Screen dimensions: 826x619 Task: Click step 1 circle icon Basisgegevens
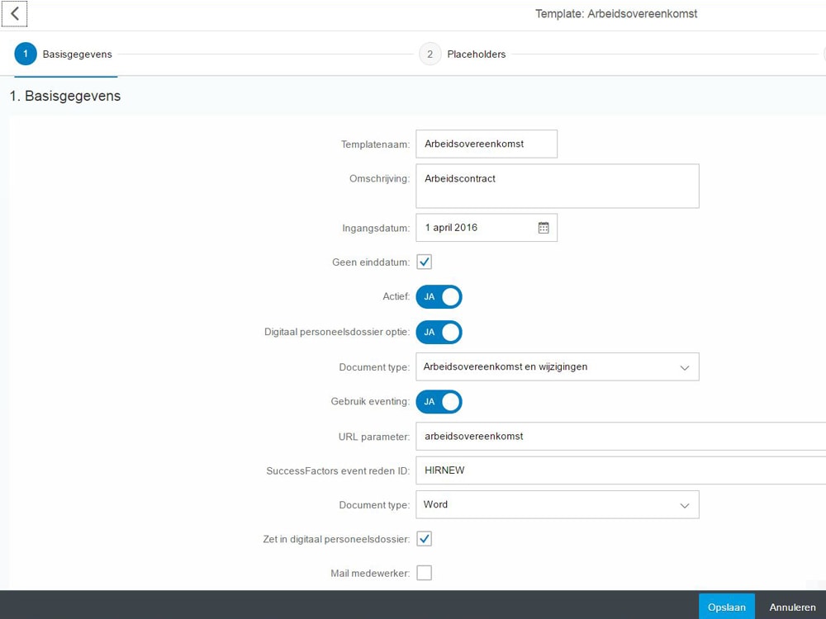(x=26, y=54)
